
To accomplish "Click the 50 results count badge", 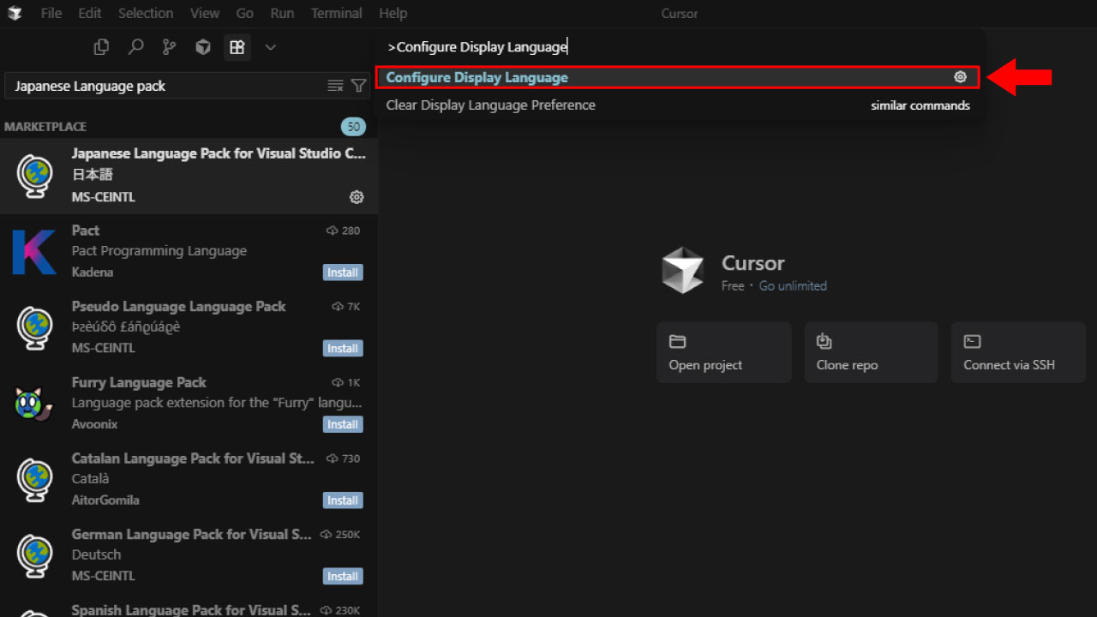I will tap(353, 127).
